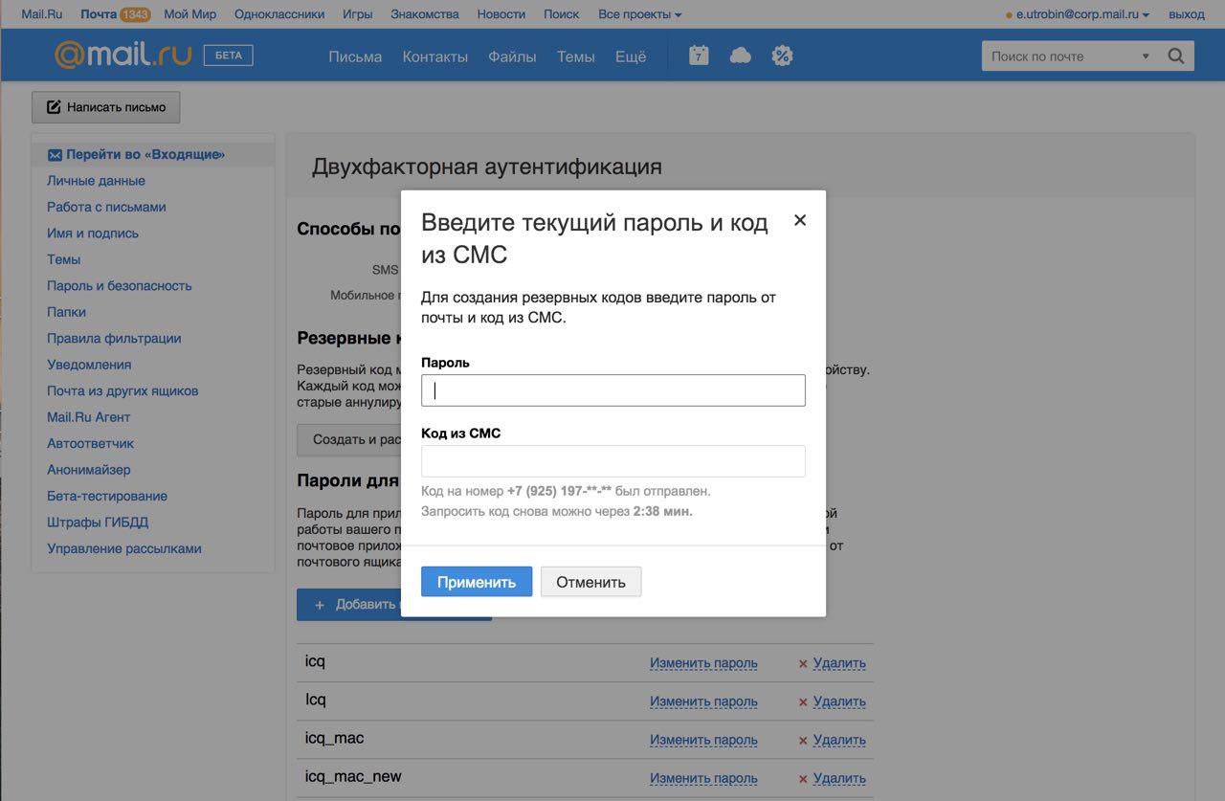Click the envelope icon next to «Входящие»

click(x=55, y=155)
